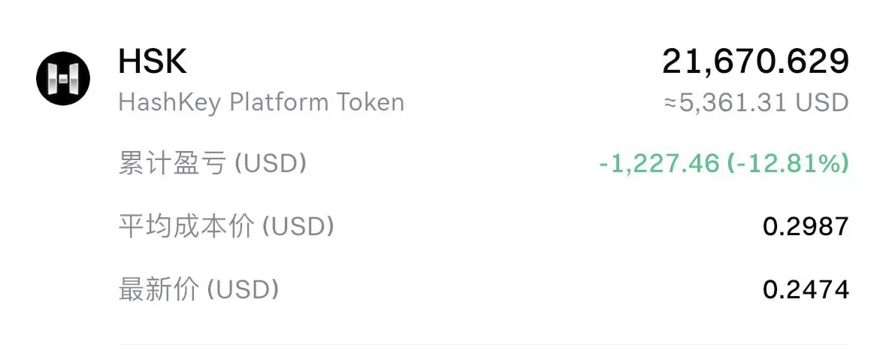886x351 pixels.
Task: Tap the (USD) unit beside 最新价
Action: pyautogui.click(x=243, y=290)
